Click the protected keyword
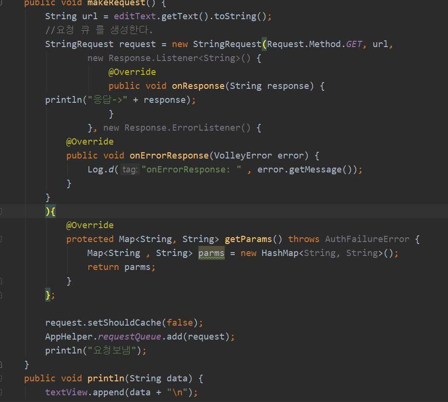The width and height of the screenshot is (448, 402). [90, 239]
